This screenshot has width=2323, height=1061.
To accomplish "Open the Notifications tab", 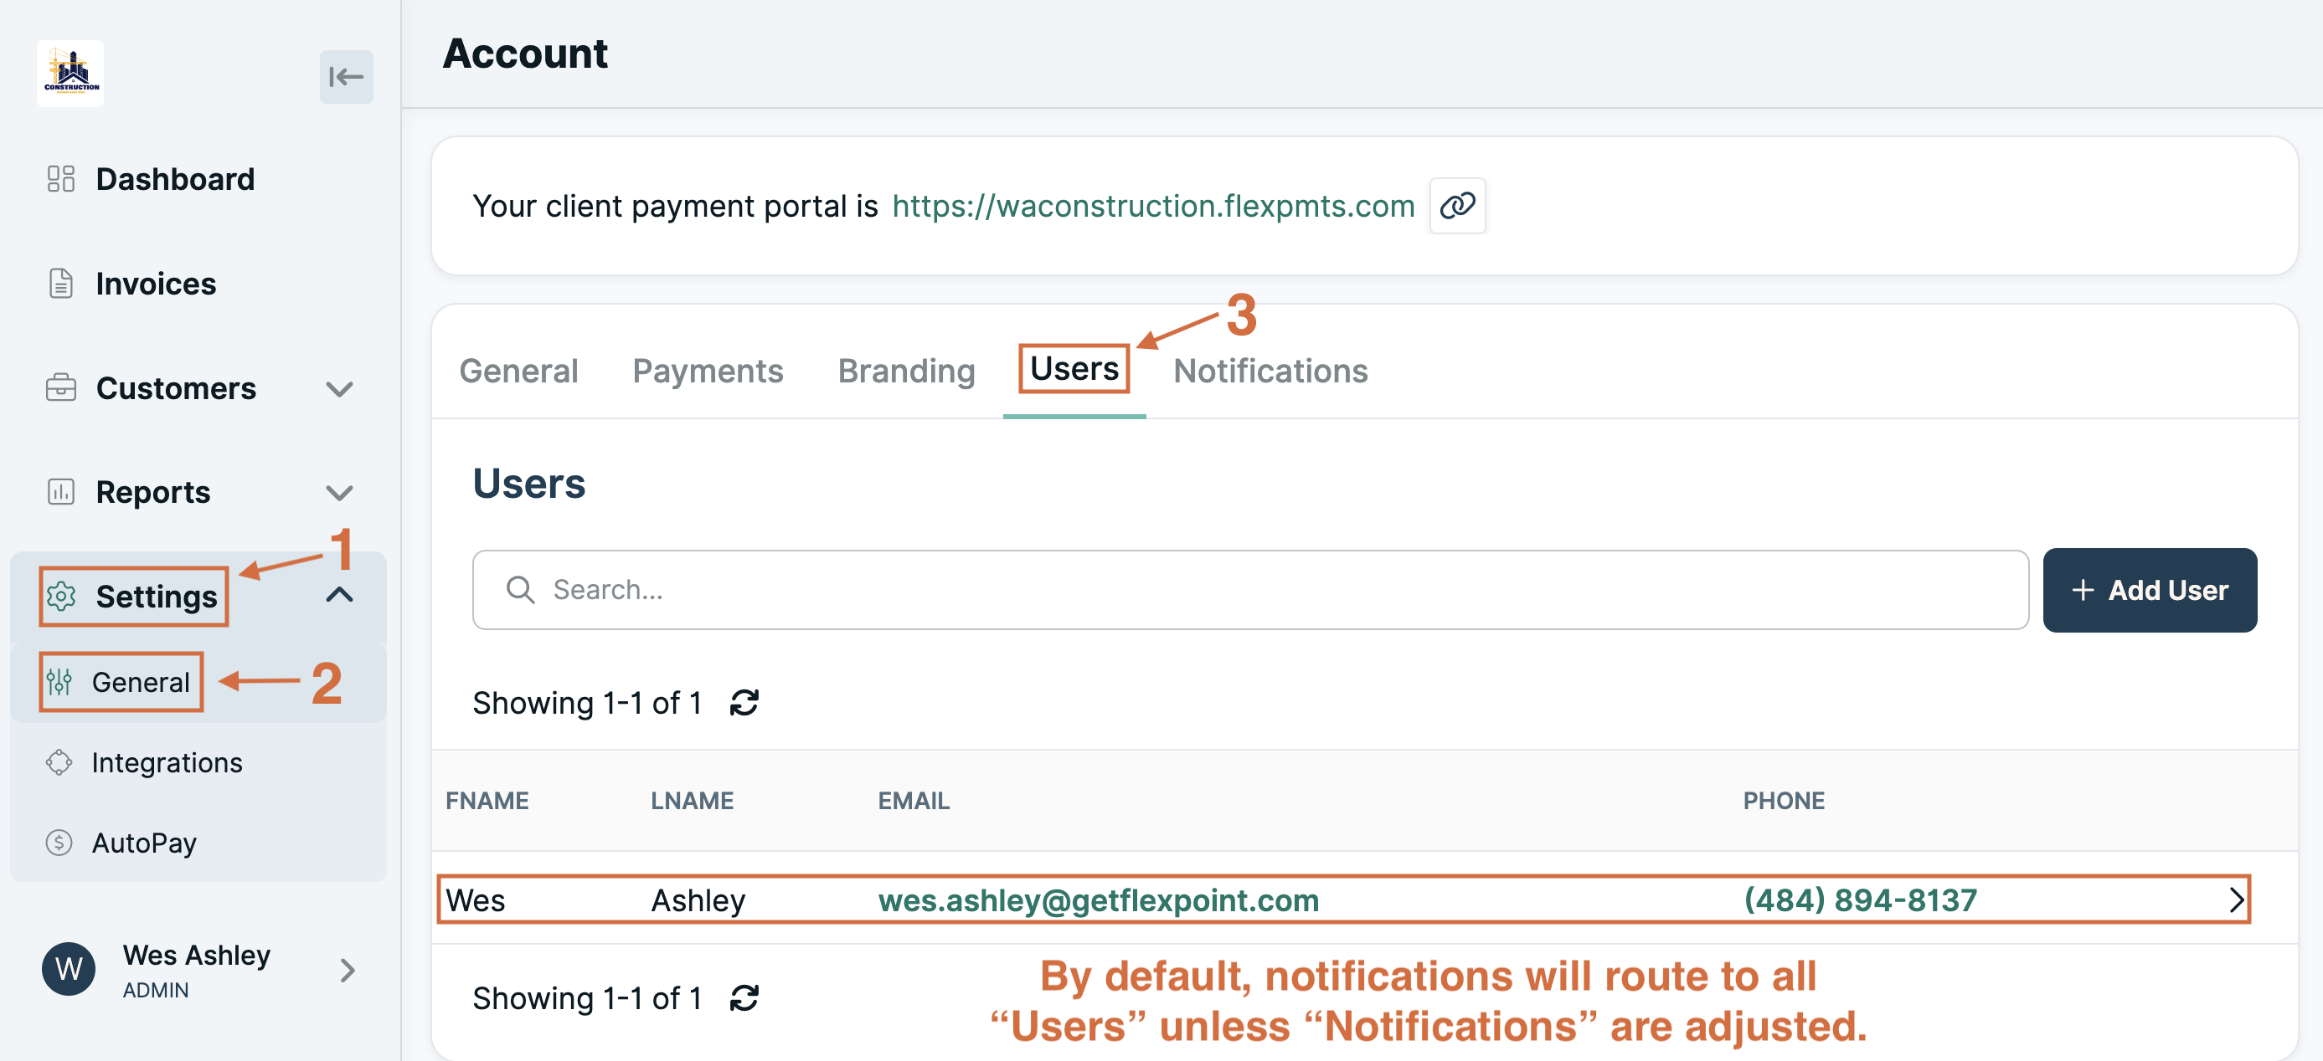I will (1270, 371).
